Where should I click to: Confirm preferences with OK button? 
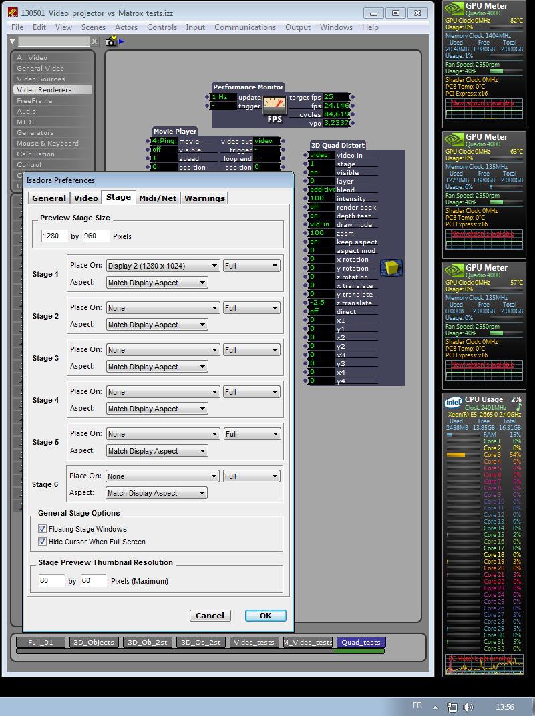pyautogui.click(x=266, y=616)
